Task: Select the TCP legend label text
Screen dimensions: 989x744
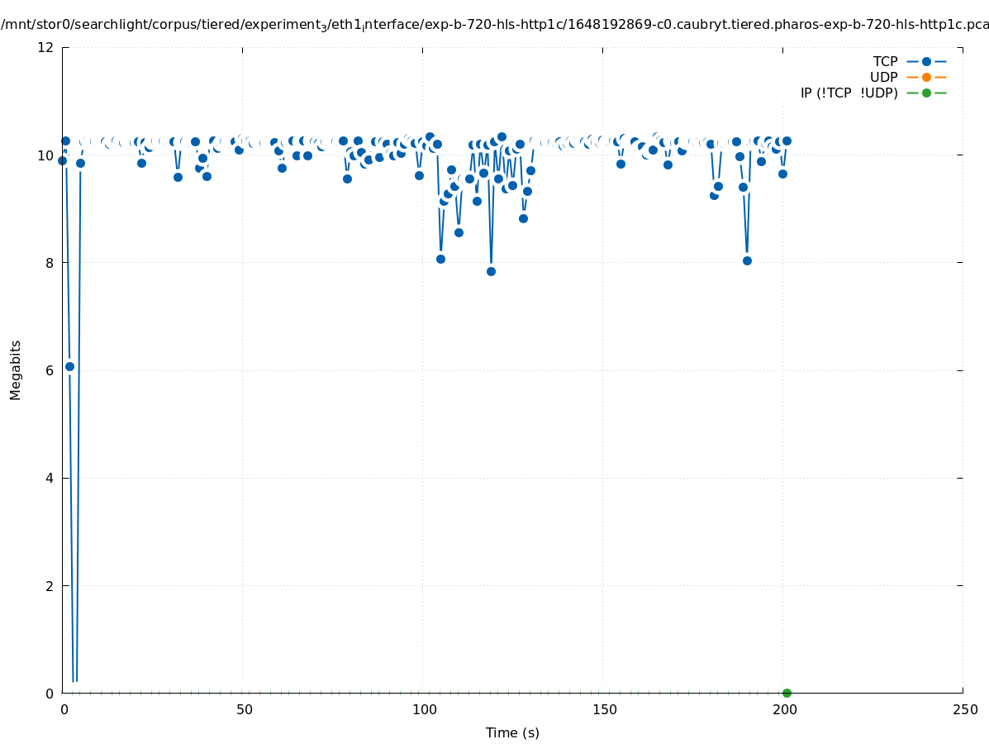Action: (x=885, y=61)
